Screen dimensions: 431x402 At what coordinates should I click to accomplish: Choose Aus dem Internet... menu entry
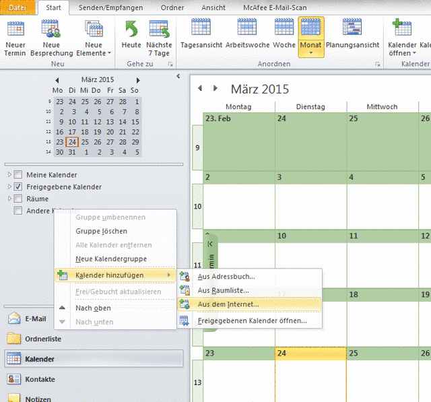click(x=228, y=304)
